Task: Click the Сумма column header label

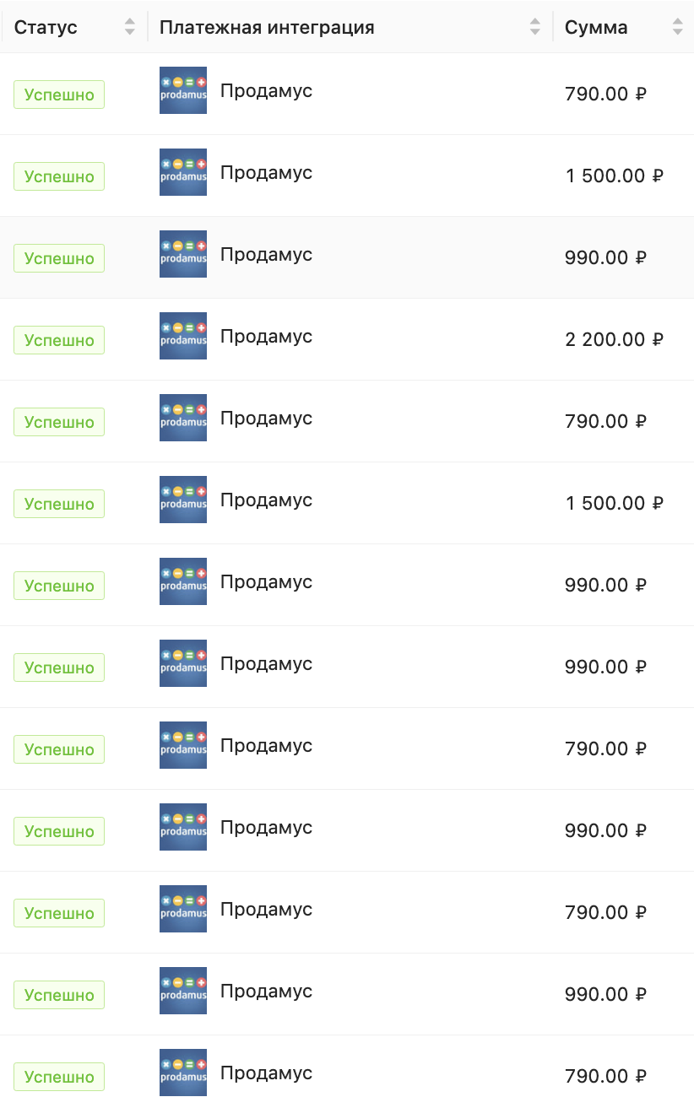Action: point(596,27)
